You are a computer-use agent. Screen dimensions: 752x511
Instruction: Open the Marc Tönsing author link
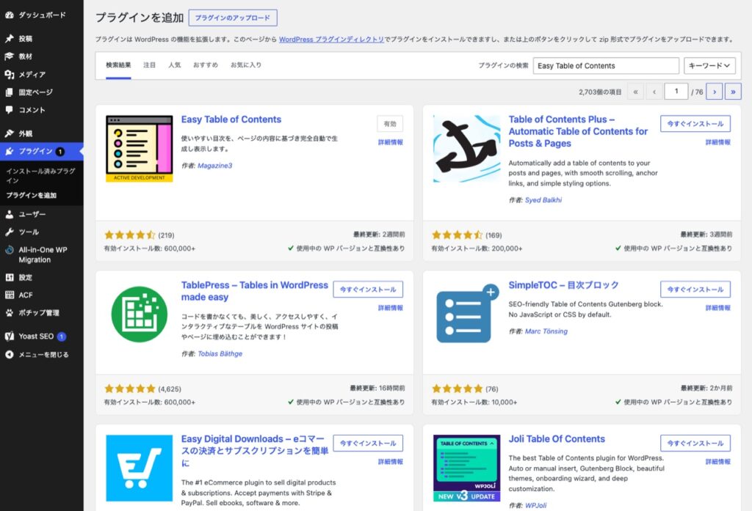546,331
